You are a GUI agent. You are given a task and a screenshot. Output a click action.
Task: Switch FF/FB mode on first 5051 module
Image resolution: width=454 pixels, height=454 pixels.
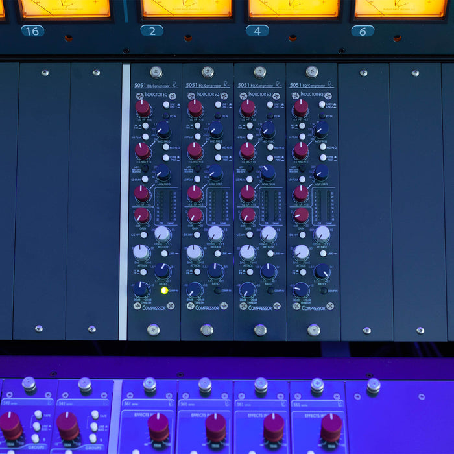pos(143,272)
